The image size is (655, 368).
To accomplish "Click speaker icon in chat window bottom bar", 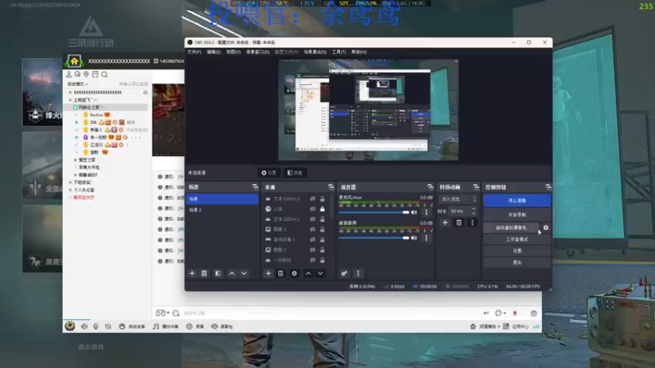I will [84, 326].
